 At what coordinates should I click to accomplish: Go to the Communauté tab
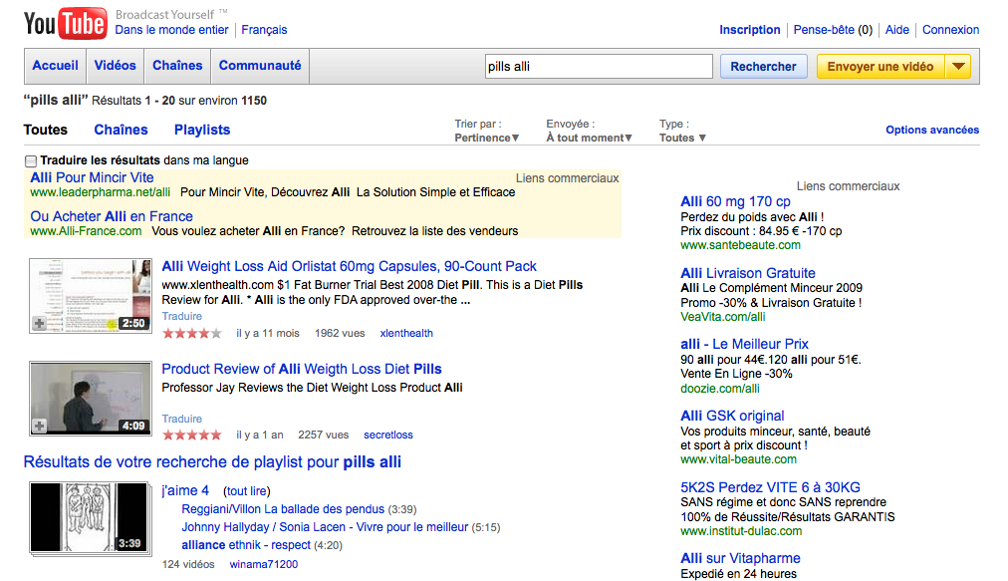[260, 66]
